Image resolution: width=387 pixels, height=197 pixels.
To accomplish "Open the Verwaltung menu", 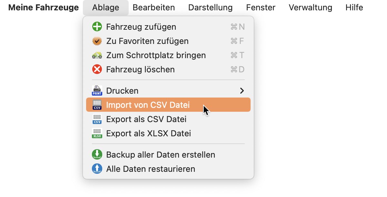I will click(x=310, y=7).
